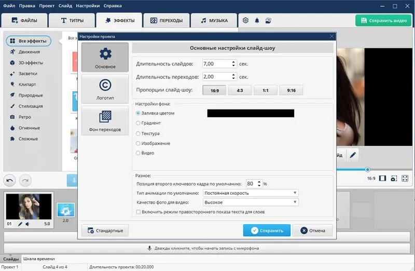Select Все эффекты category

tap(29, 41)
